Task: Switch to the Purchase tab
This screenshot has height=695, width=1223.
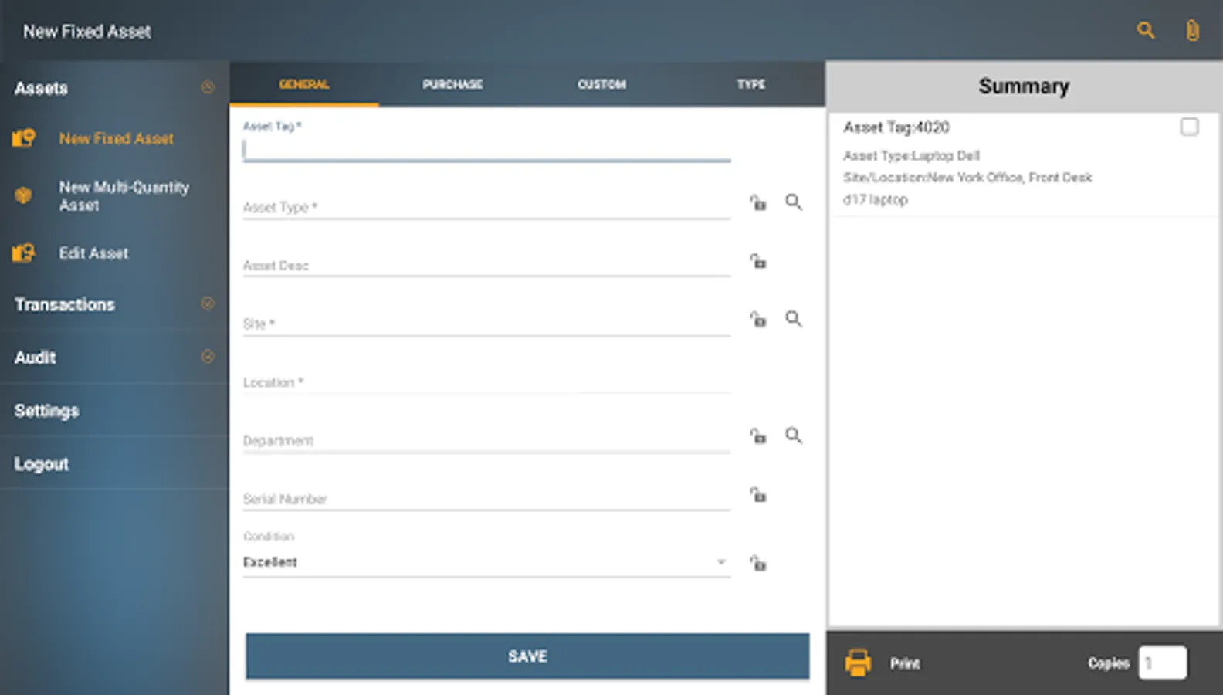Action: point(452,84)
